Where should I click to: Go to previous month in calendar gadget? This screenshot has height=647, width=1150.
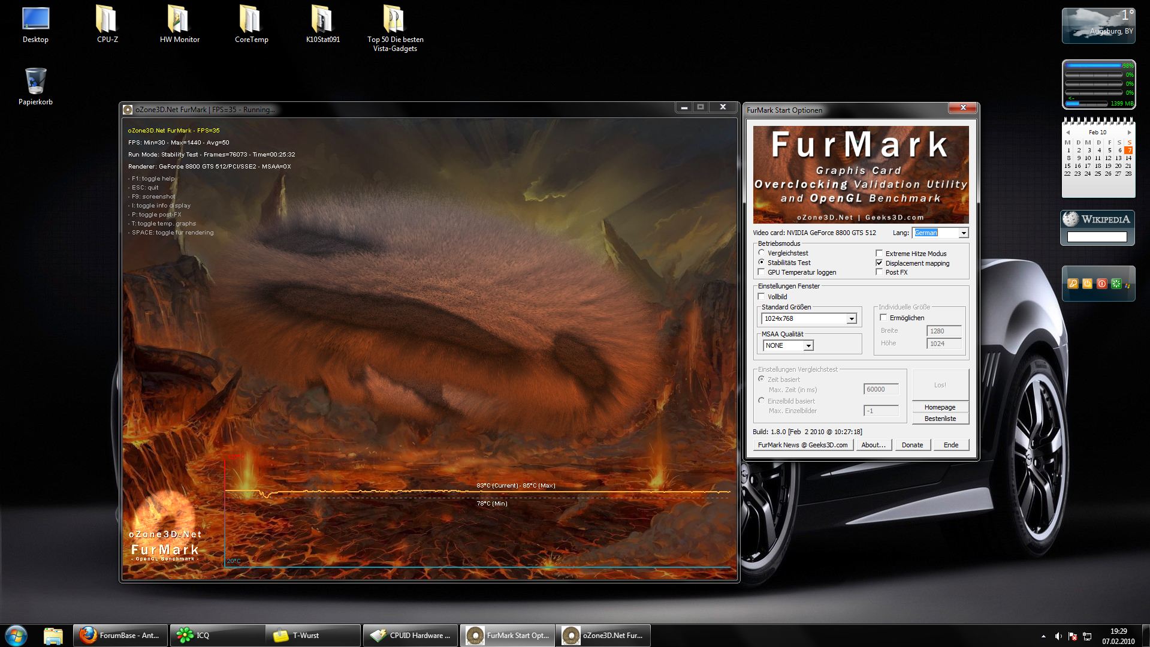point(1067,133)
